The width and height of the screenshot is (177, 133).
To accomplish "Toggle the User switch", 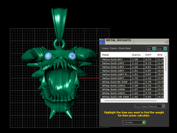I will [162, 48].
